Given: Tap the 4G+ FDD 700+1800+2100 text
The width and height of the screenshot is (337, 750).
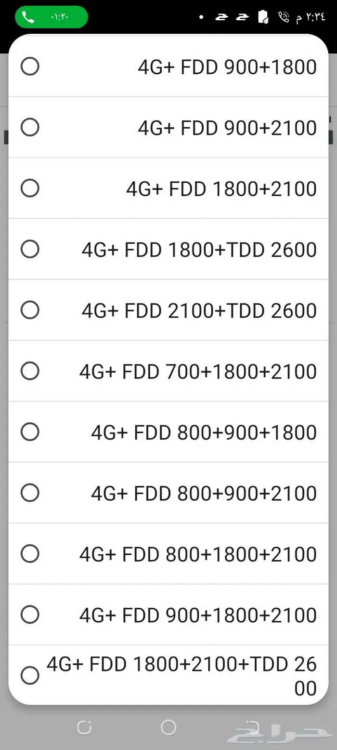Looking at the screenshot, I should click(198, 372).
